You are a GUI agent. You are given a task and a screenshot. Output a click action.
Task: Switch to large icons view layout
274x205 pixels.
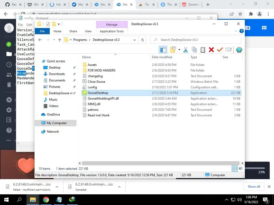(x=241, y=168)
